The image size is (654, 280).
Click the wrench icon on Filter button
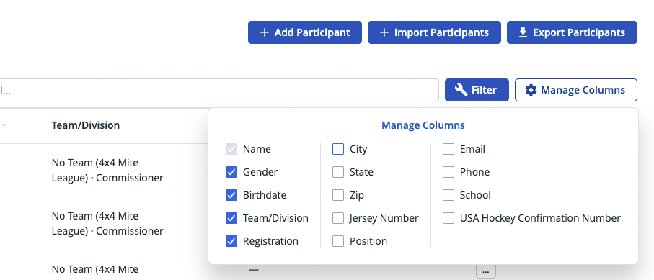[461, 90]
